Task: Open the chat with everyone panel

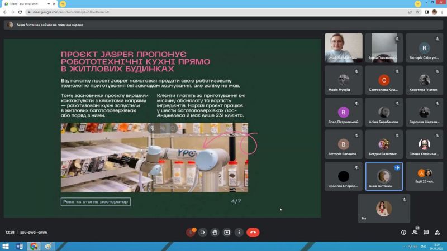Action: tap(426, 233)
